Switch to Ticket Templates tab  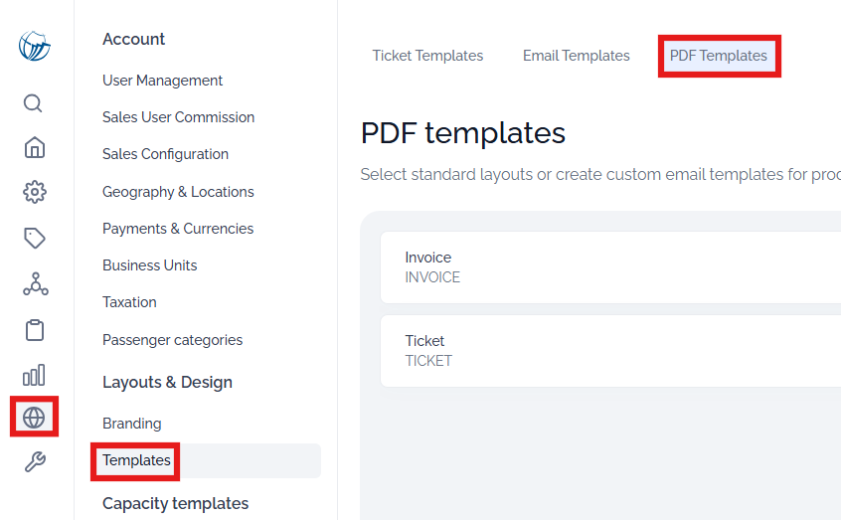(428, 56)
